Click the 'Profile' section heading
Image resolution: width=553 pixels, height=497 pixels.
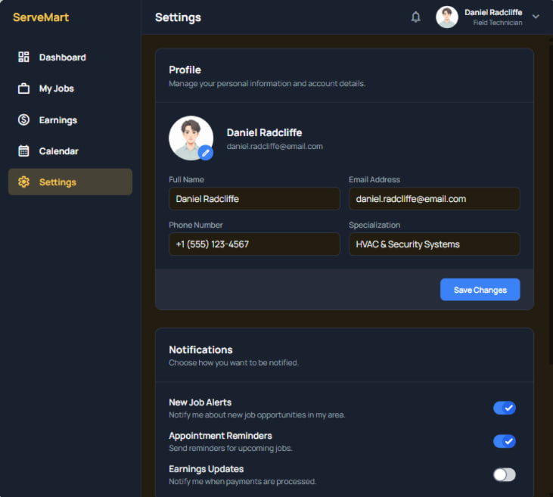point(185,70)
